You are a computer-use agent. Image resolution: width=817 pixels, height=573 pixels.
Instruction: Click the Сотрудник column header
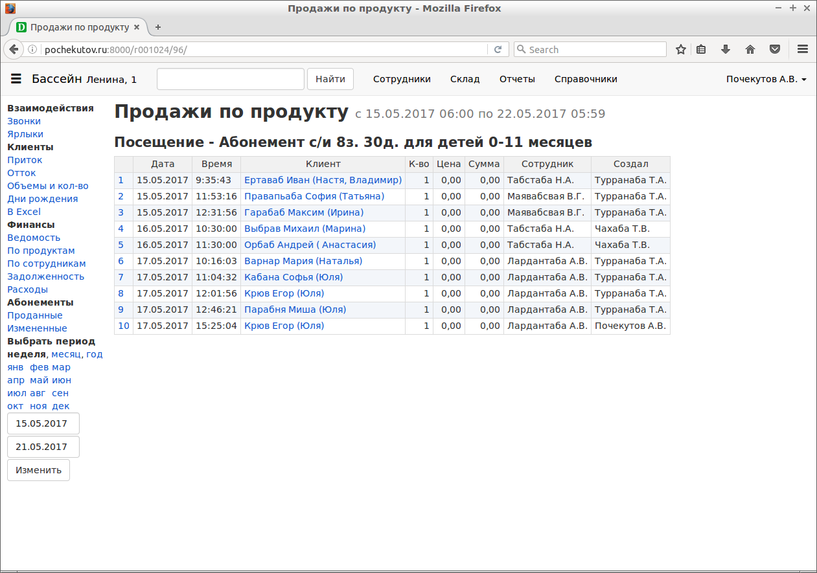pyautogui.click(x=547, y=164)
